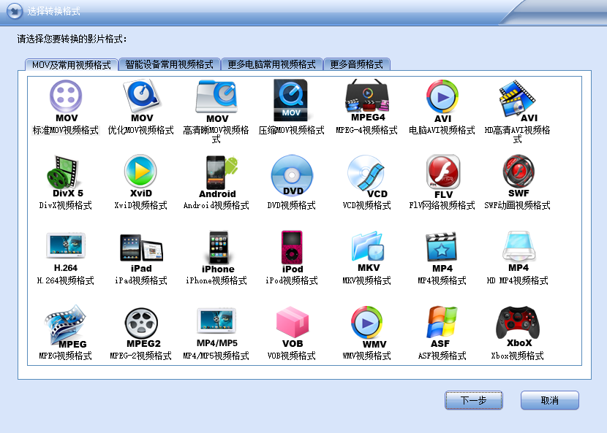
Task: Select the MP4/MP5 player format icon
Action: (x=216, y=327)
